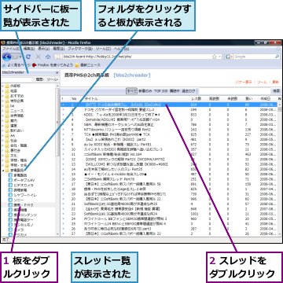283x283 pixels.
Task: Close the bbs2chreader sidebar with its X
Action: [x=57, y=72]
